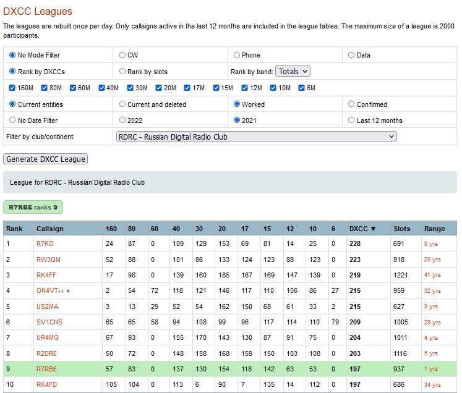This screenshot has width=462, height=393.
Task: Select the Last 12 months filter
Action: [x=351, y=120]
